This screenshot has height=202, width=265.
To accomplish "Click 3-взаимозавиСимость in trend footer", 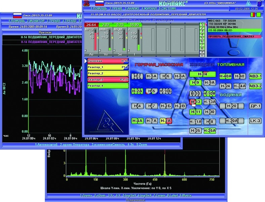I will pos(108,145).
